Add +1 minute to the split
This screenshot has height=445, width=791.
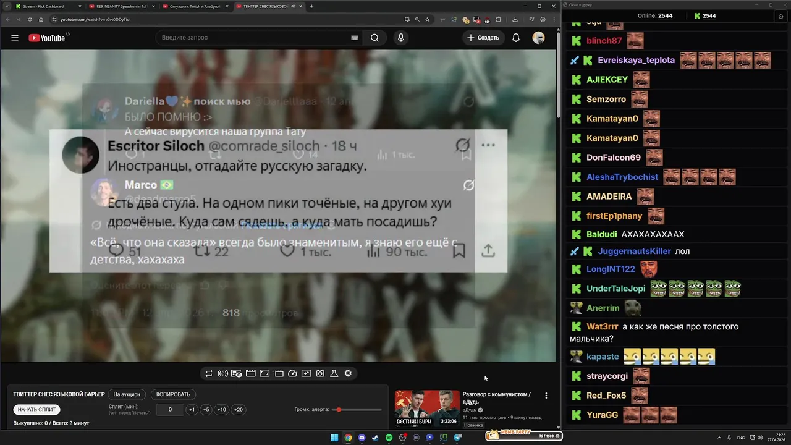(x=192, y=409)
